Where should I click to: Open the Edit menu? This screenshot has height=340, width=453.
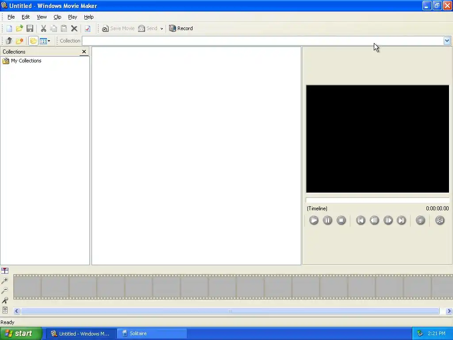[26, 17]
